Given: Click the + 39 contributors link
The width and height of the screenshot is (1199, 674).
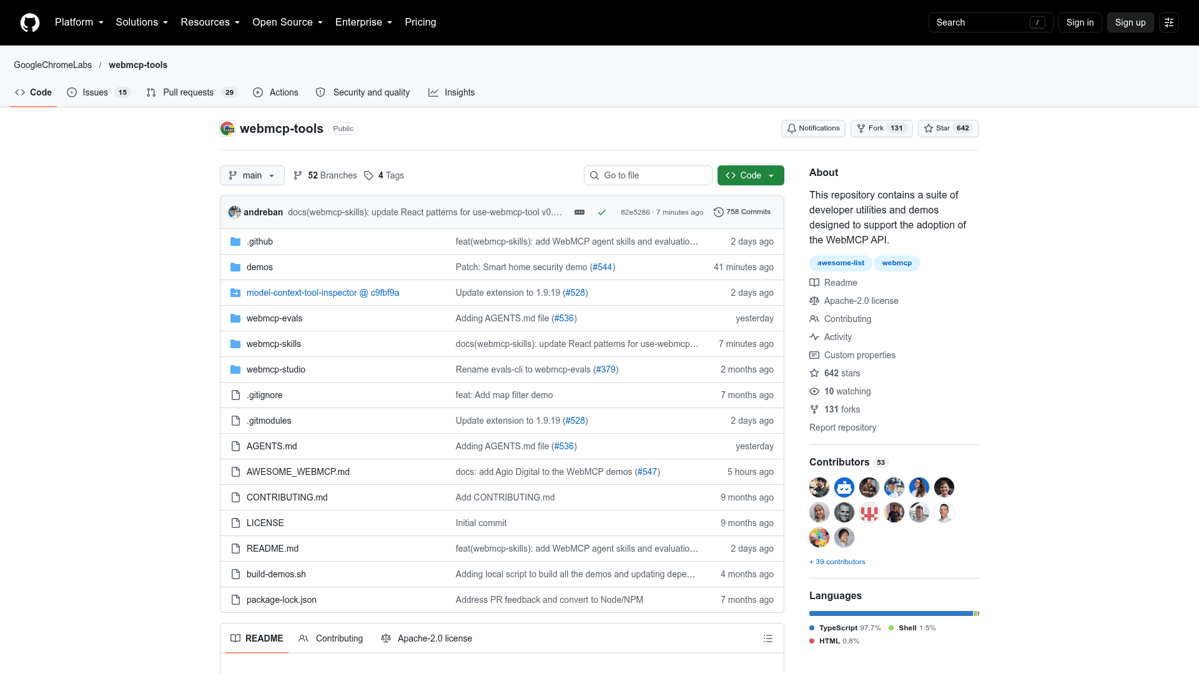Looking at the screenshot, I should pos(837,562).
